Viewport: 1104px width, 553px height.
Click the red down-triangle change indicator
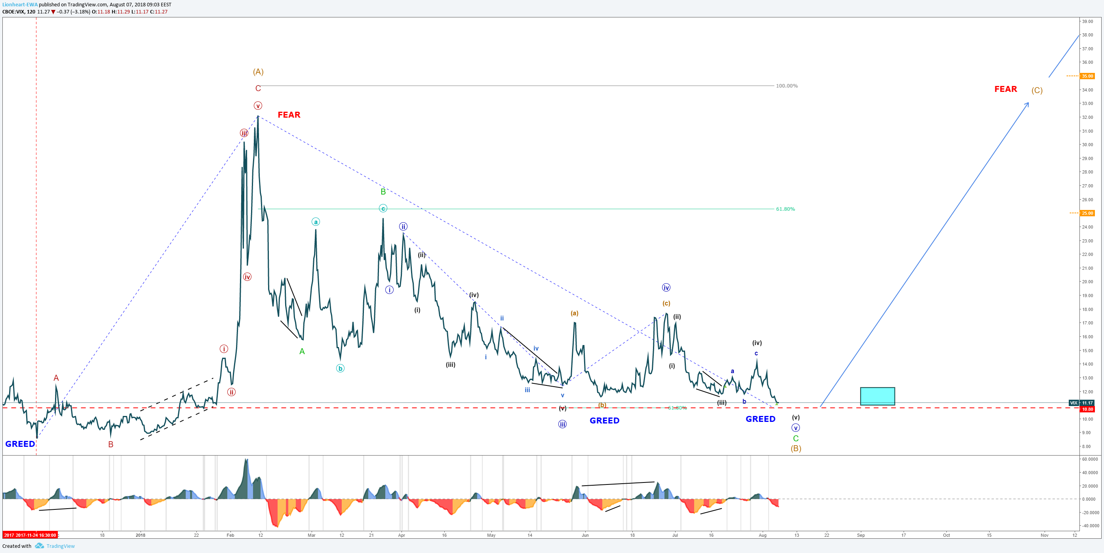[53, 12]
